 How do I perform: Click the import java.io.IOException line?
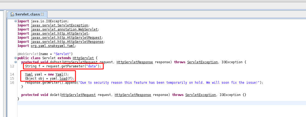point(43,21)
